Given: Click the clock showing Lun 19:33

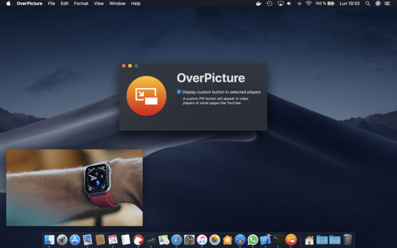Looking at the screenshot, I should (x=349, y=4).
